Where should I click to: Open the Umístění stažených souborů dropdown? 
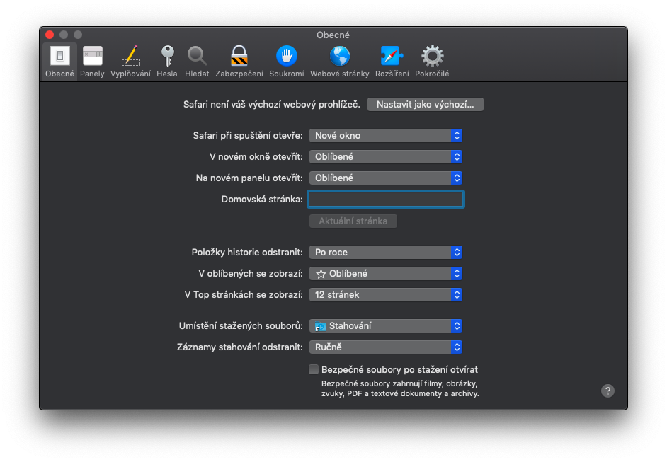pyautogui.click(x=386, y=325)
